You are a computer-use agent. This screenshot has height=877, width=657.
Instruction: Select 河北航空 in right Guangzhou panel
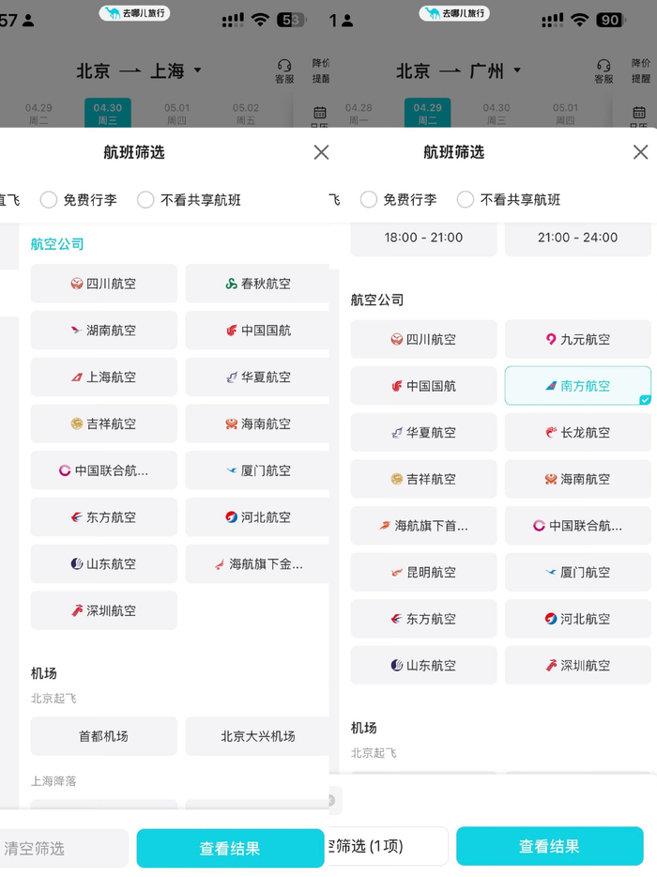pyautogui.click(x=577, y=619)
